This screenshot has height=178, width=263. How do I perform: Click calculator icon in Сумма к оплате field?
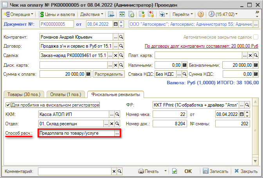[x=88, y=74]
